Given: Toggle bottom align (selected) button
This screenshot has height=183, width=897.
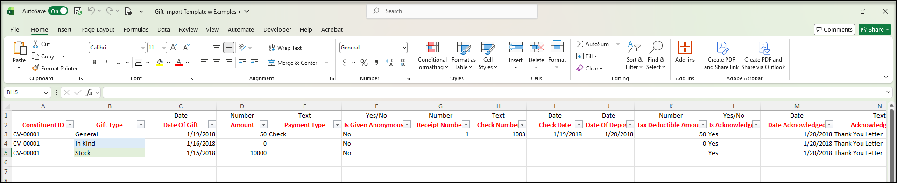Looking at the screenshot, I should click(229, 48).
